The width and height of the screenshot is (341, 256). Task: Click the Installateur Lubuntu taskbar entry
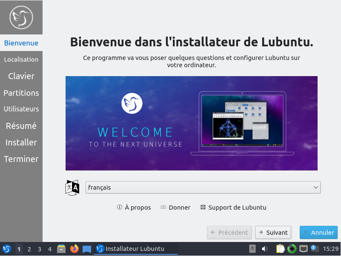135,249
